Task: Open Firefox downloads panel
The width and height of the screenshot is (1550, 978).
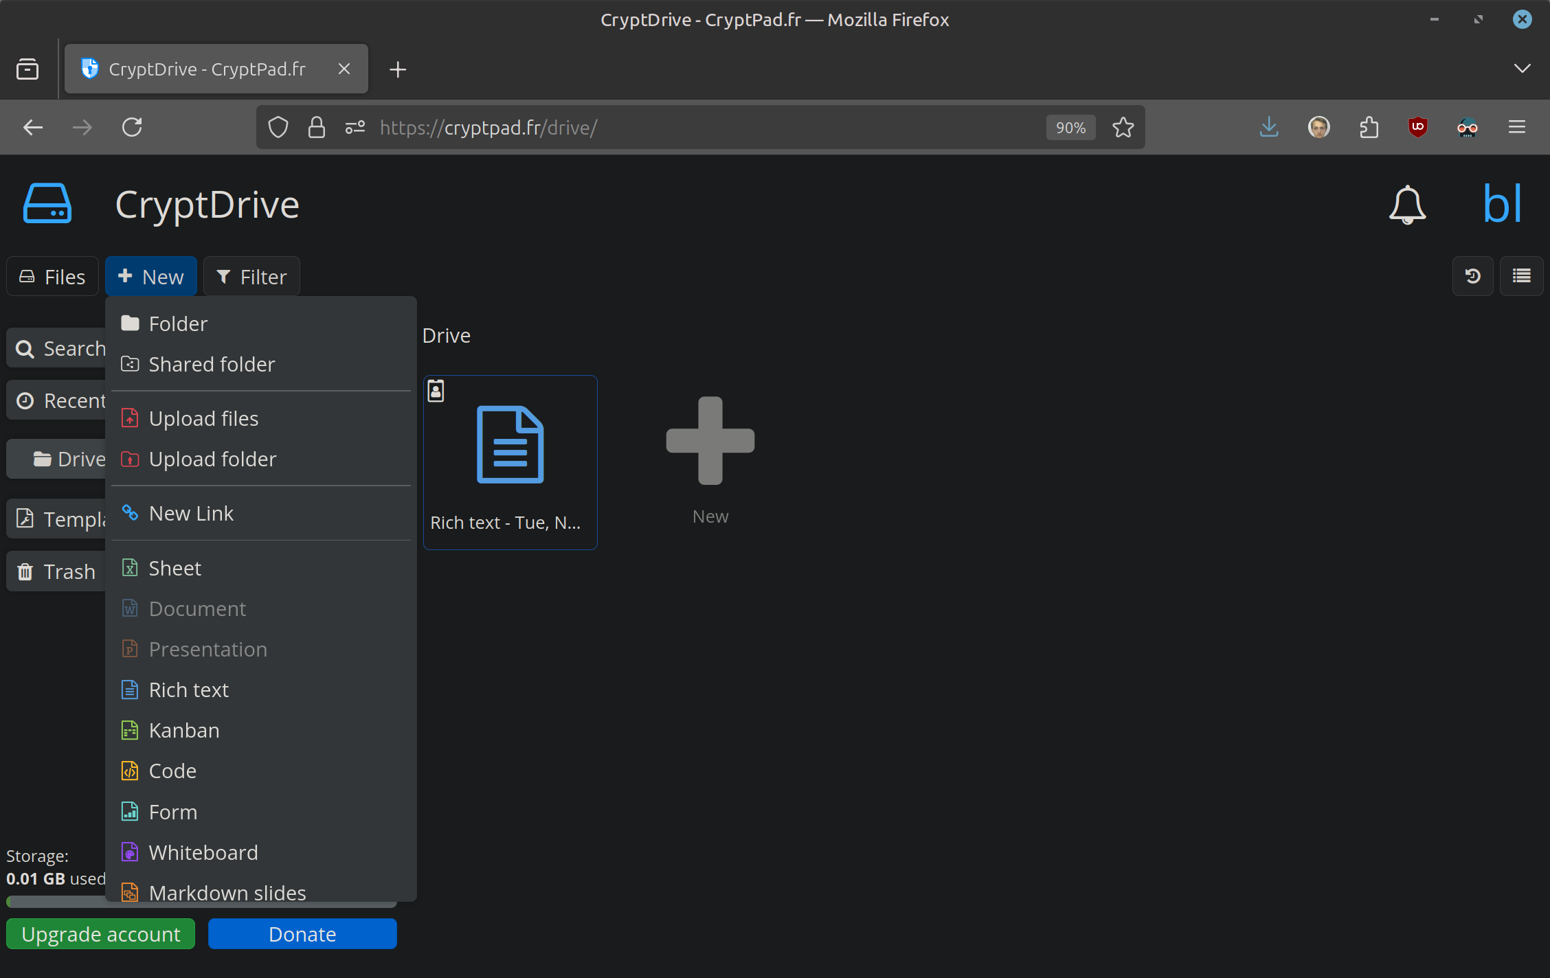Action: click(1269, 127)
